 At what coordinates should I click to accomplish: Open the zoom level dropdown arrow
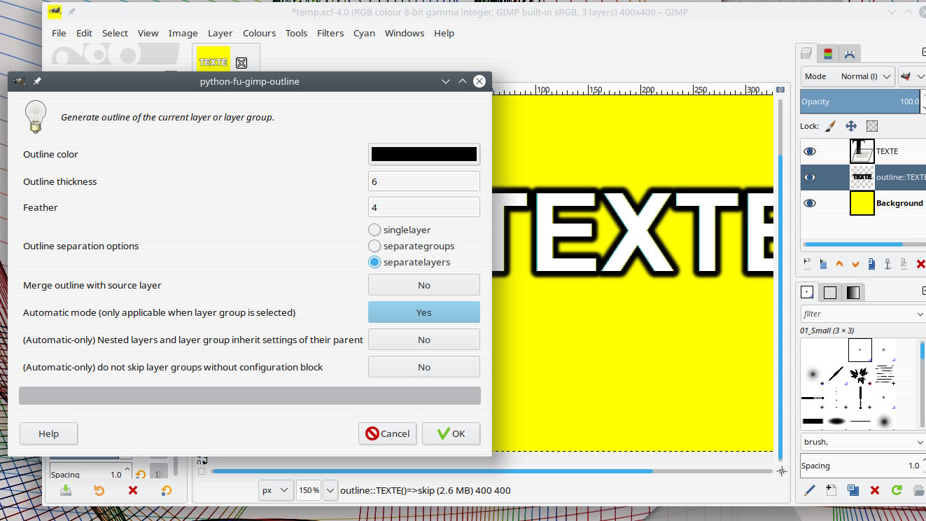click(330, 490)
